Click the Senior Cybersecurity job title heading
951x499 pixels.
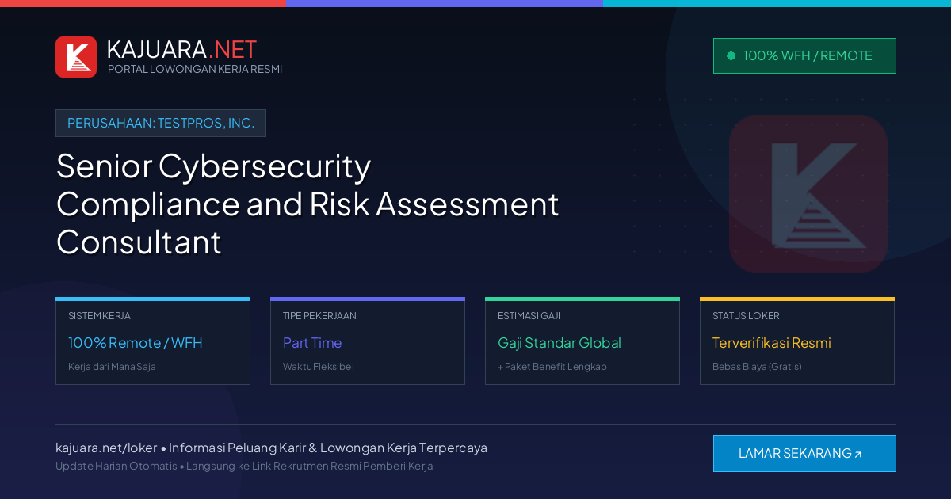(307, 204)
